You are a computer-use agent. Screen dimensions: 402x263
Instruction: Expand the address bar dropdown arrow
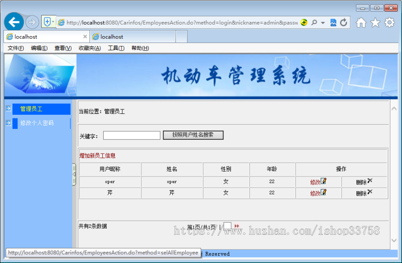coord(323,23)
